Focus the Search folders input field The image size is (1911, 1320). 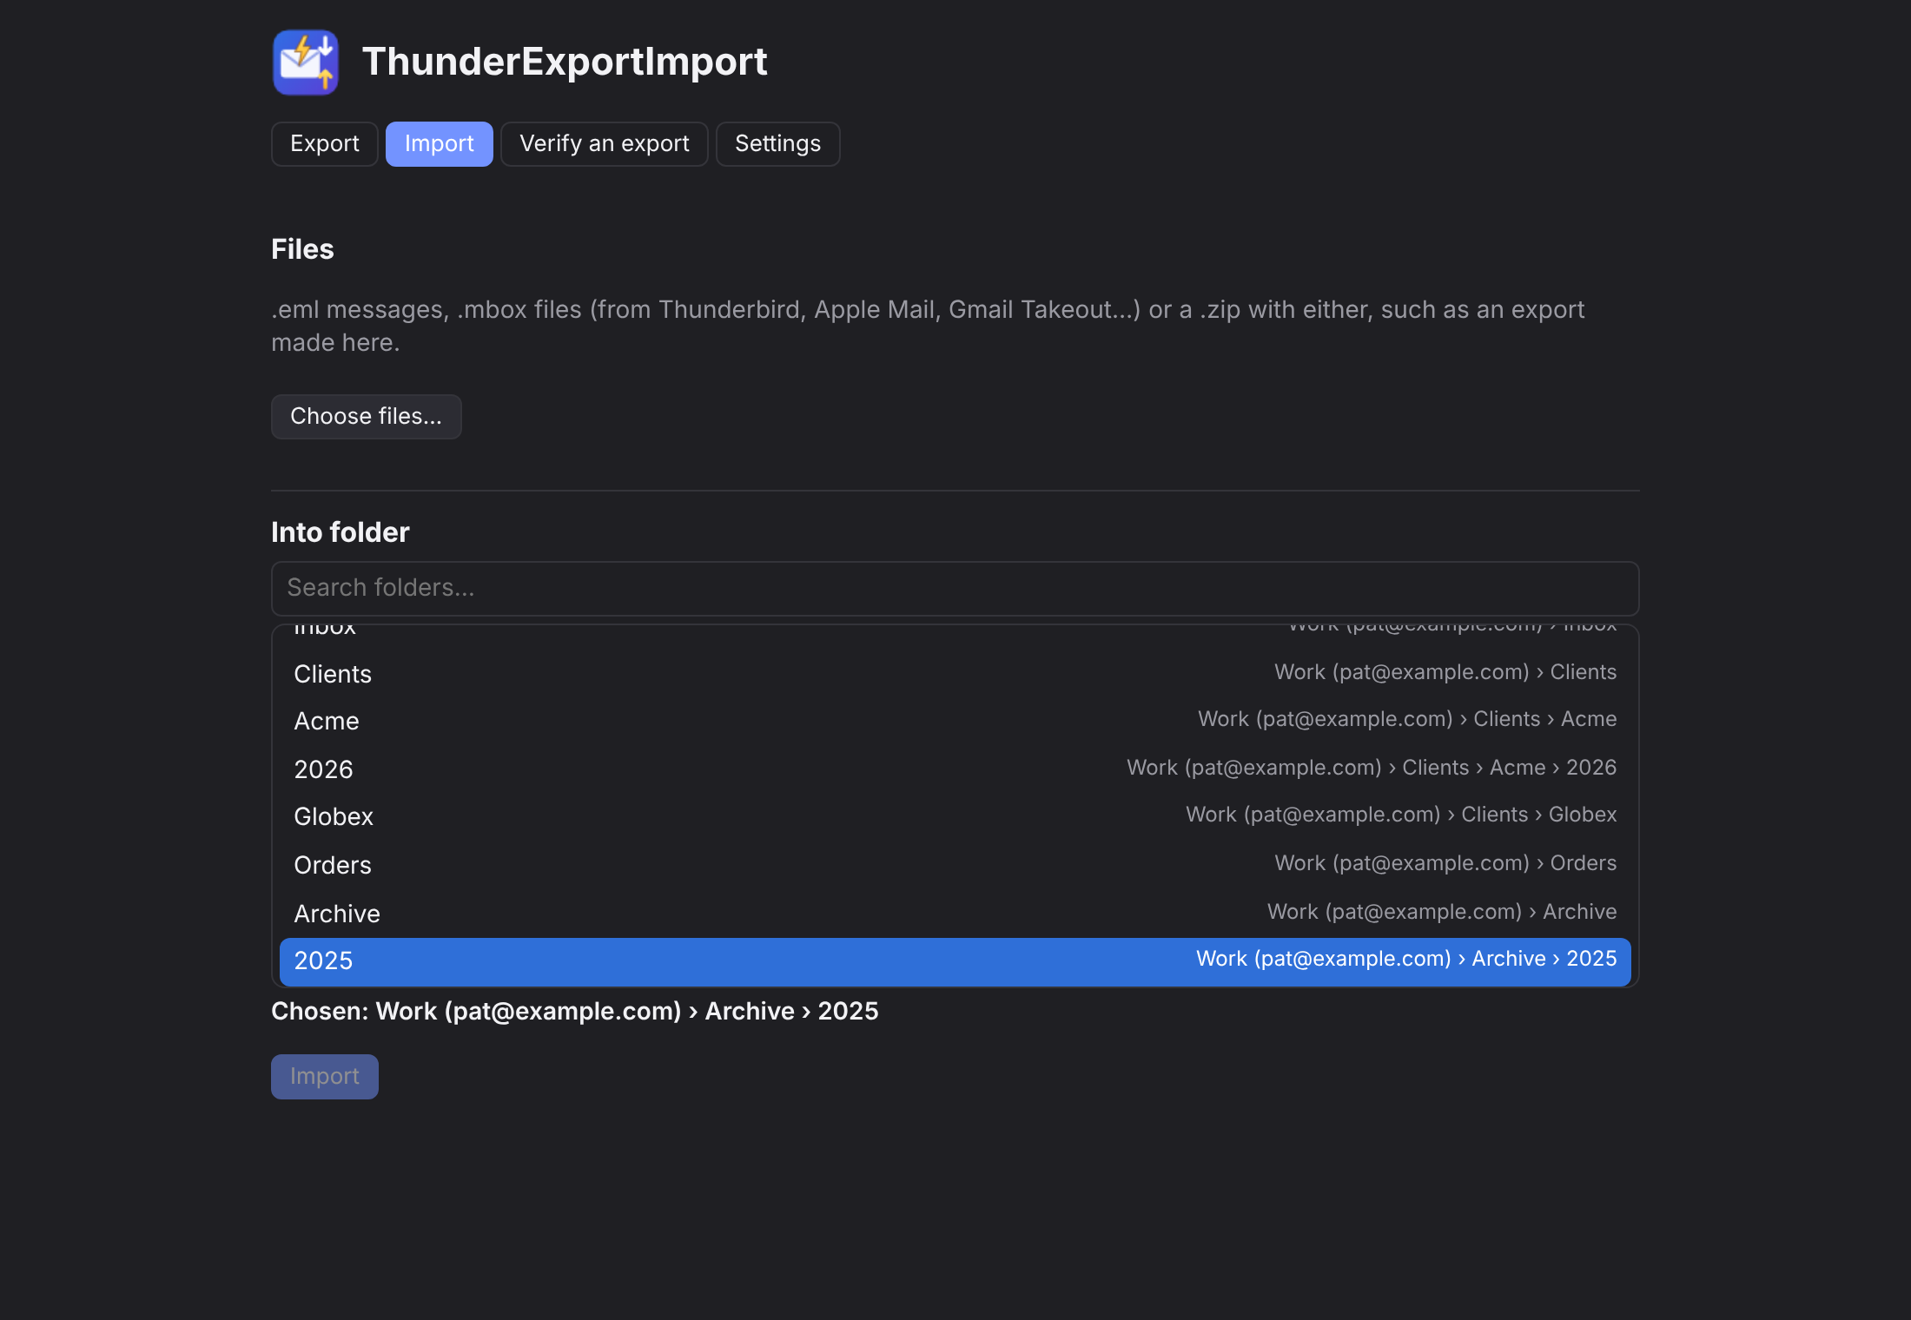(x=955, y=589)
